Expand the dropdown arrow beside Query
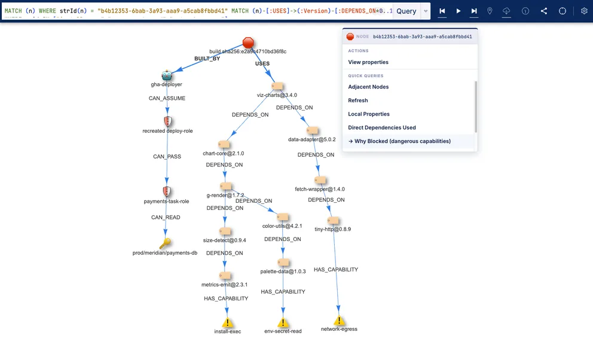 [426, 11]
